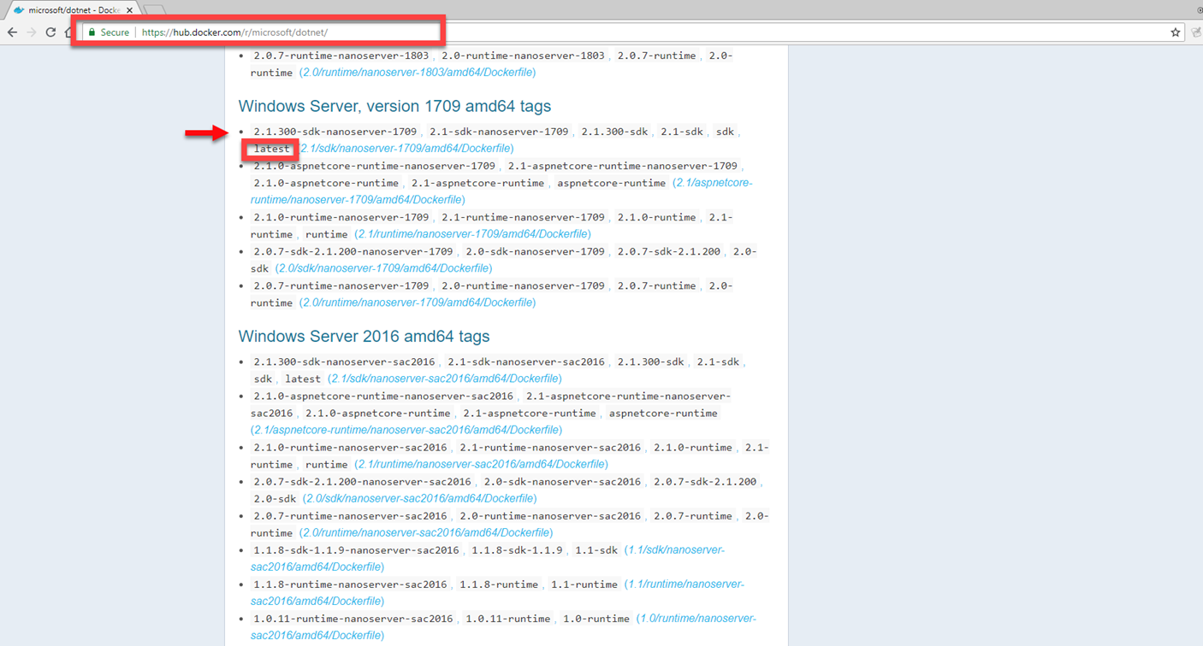
Task: Click the 2.1.0-aspnetcore-runtime-nanoserver-1709 tag
Action: pos(374,166)
